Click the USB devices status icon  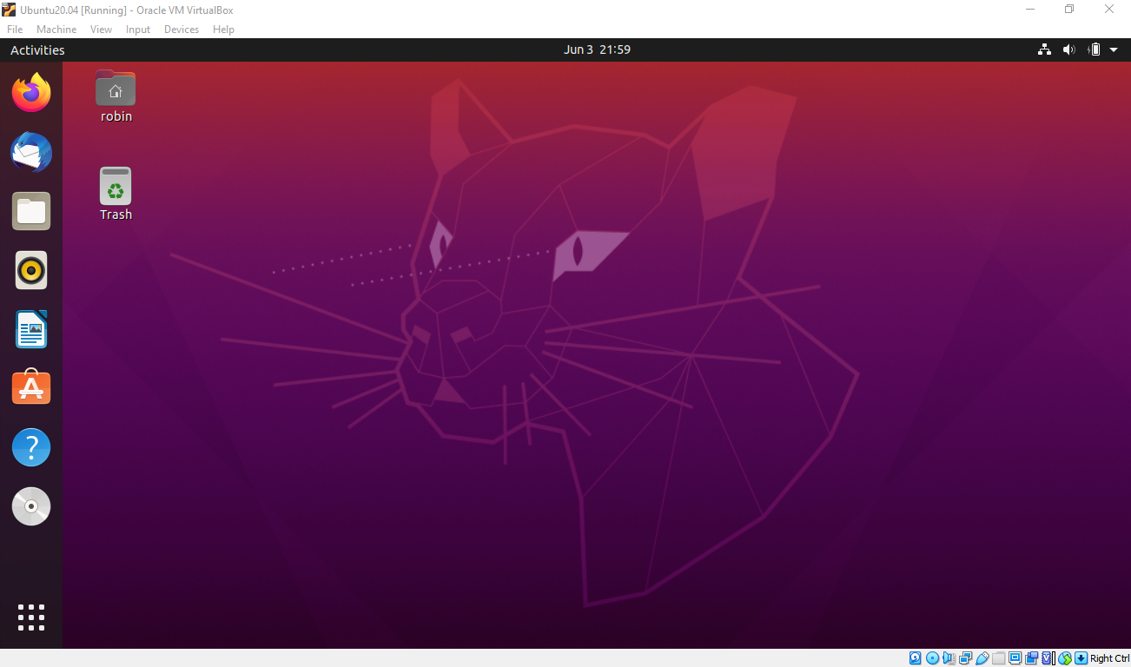982,658
